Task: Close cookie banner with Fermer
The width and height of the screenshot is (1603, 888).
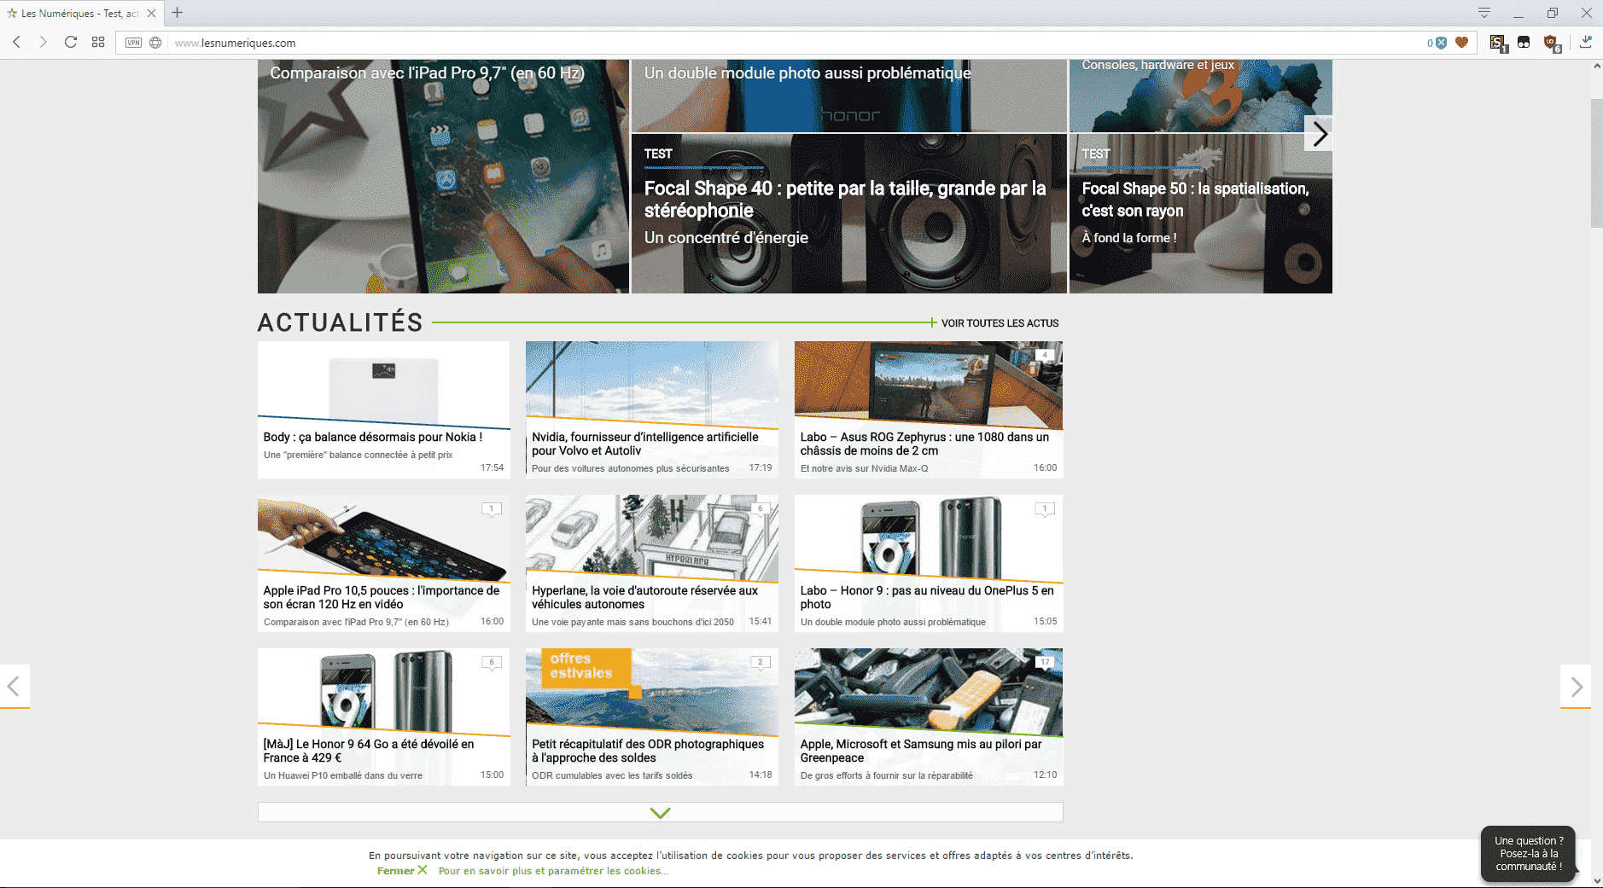Action: click(402, 871)
